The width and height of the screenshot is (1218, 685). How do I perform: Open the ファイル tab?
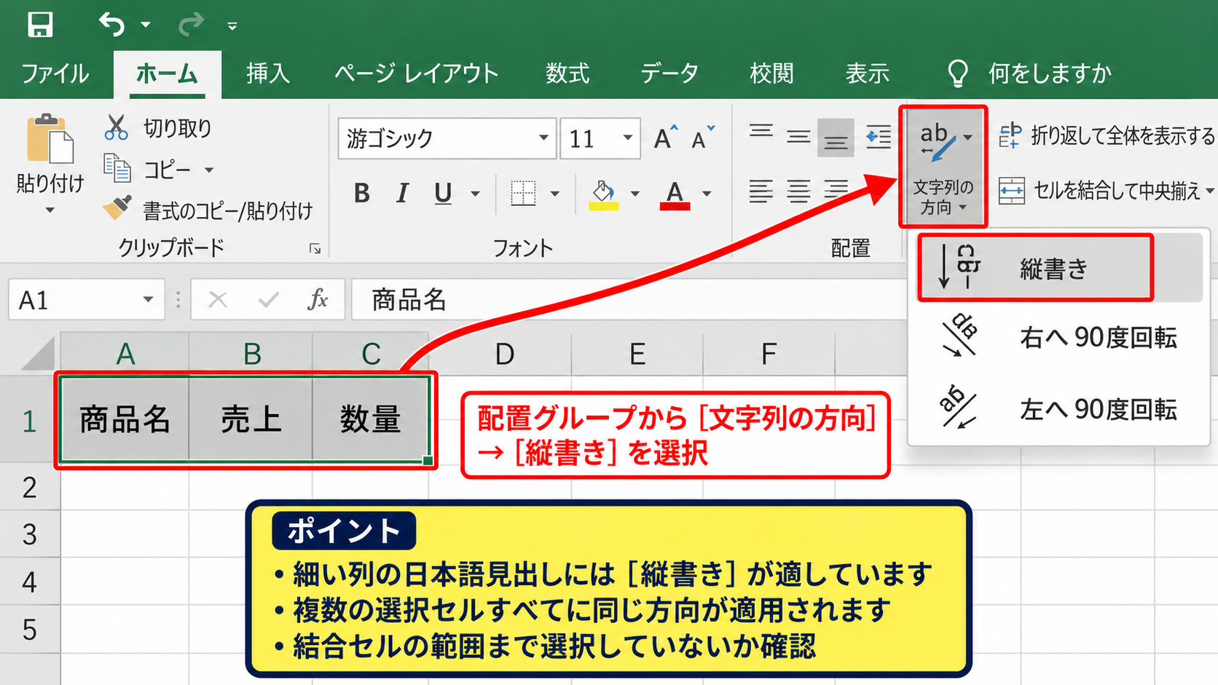coord(55,74)
